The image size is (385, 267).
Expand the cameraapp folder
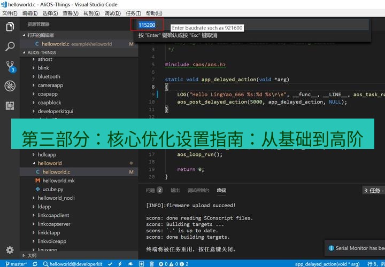click(x=50, y=85)
